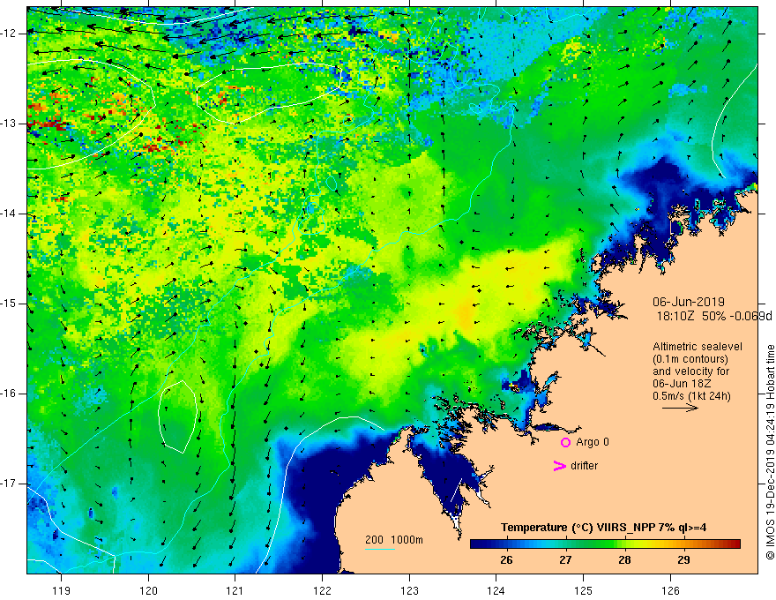The height and width of the screenshot is (600, 776).
Task: Click the 'Altimetric sealevel' text line
Action: click(698, 347)
